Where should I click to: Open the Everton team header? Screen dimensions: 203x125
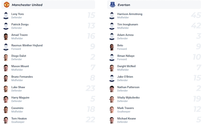tap(124, 5)
